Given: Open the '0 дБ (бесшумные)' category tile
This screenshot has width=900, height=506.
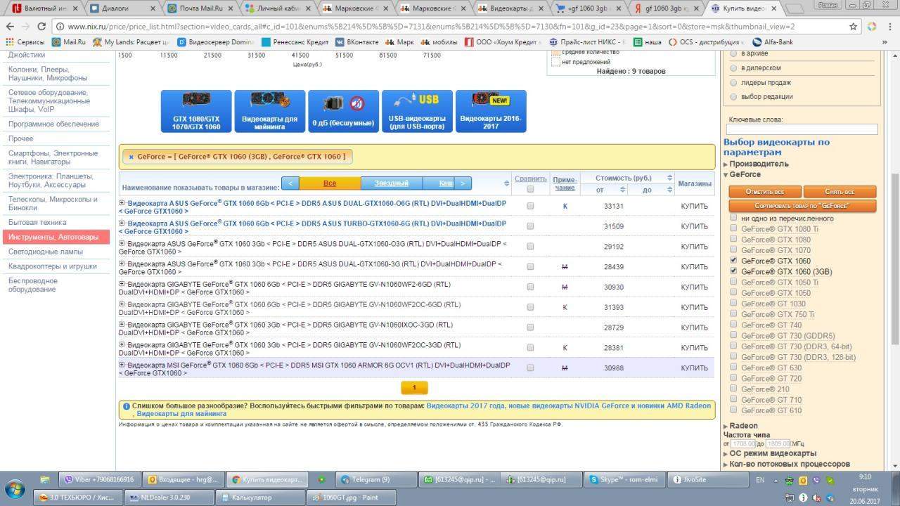Looking at the screenshot, I should pos(343,111).
